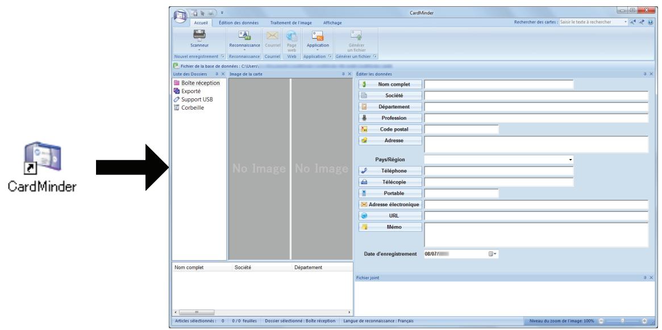The width and height of the screenshot is (662, 330).
Task: Click the URL button
Action: [x=390, y=216]
